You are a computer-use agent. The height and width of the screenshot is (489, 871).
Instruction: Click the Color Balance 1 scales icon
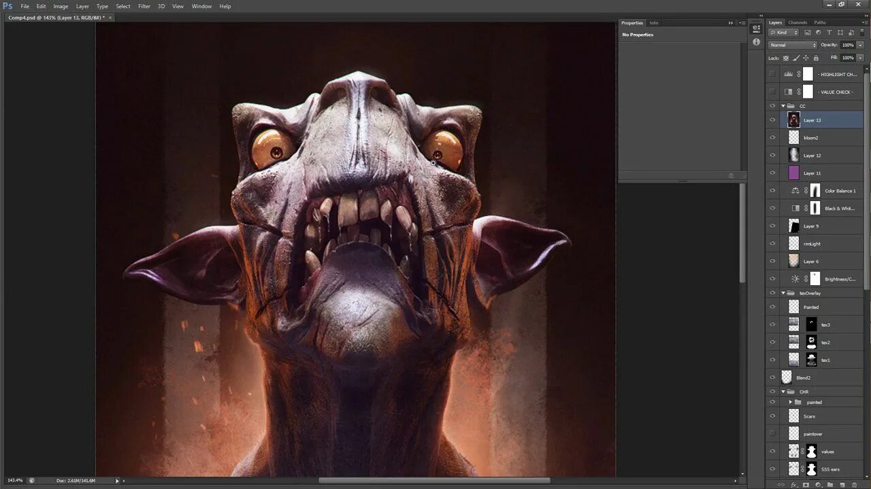click(795, 191)
